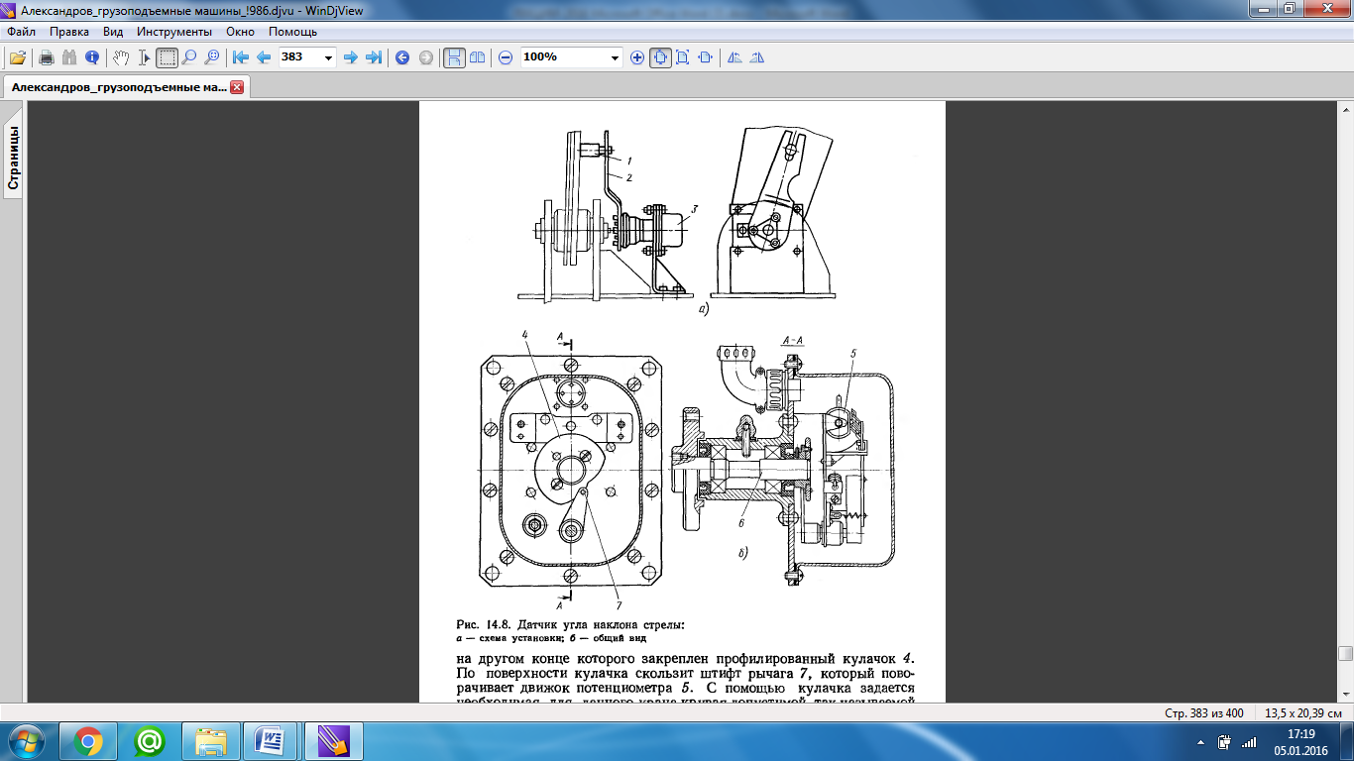Open the page number 383 dropdown
This screenshot has height=761, width=1354.
point(328,57)
